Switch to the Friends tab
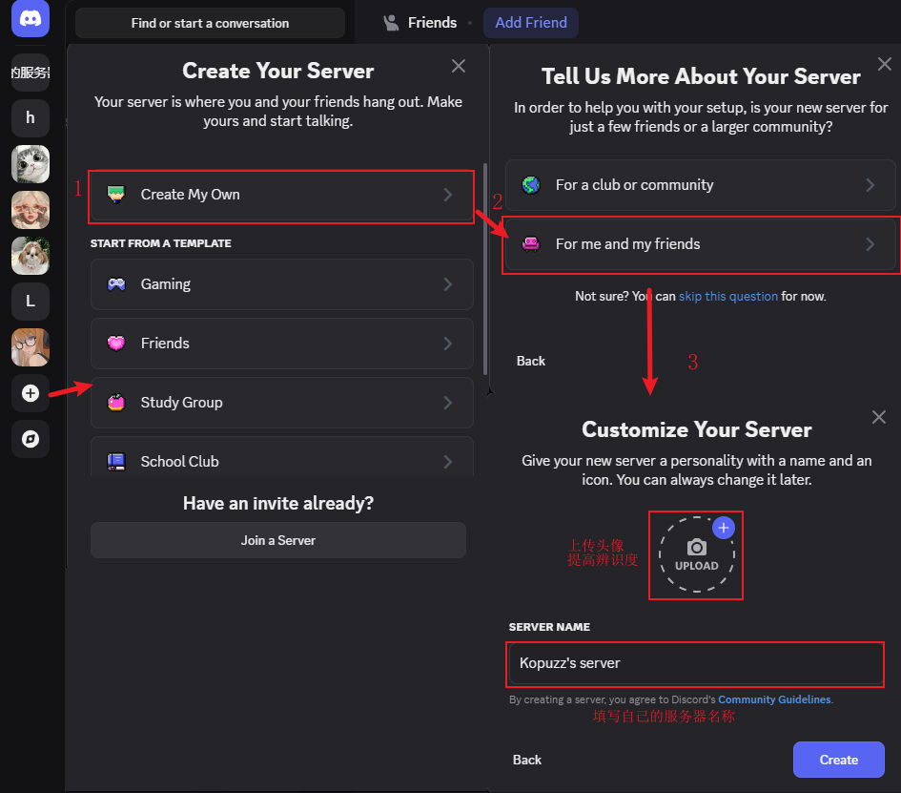The image size is (901, 793). click(432, 23)
